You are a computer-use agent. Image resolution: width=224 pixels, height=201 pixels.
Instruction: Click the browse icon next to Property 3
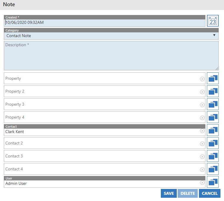(212, 104)
